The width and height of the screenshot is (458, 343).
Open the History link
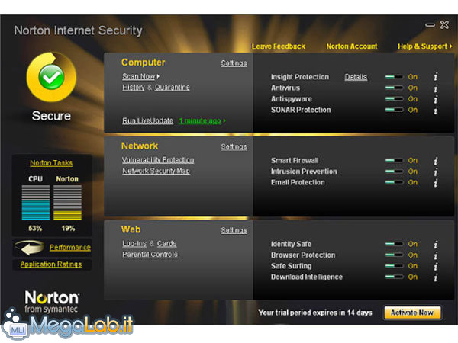(134, 88)
